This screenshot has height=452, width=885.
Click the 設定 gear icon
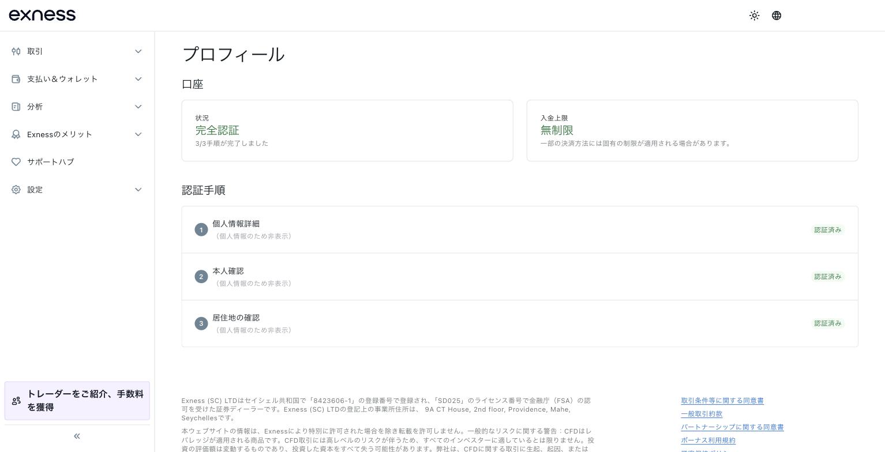(x=16, y=190)
